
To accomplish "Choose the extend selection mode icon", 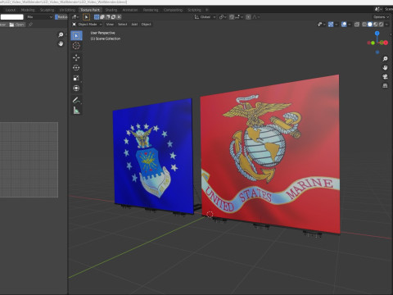I will pos(102,17).
